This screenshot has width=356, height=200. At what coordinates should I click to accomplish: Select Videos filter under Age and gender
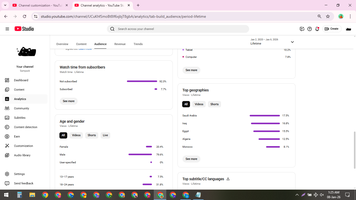pos(76,135)
